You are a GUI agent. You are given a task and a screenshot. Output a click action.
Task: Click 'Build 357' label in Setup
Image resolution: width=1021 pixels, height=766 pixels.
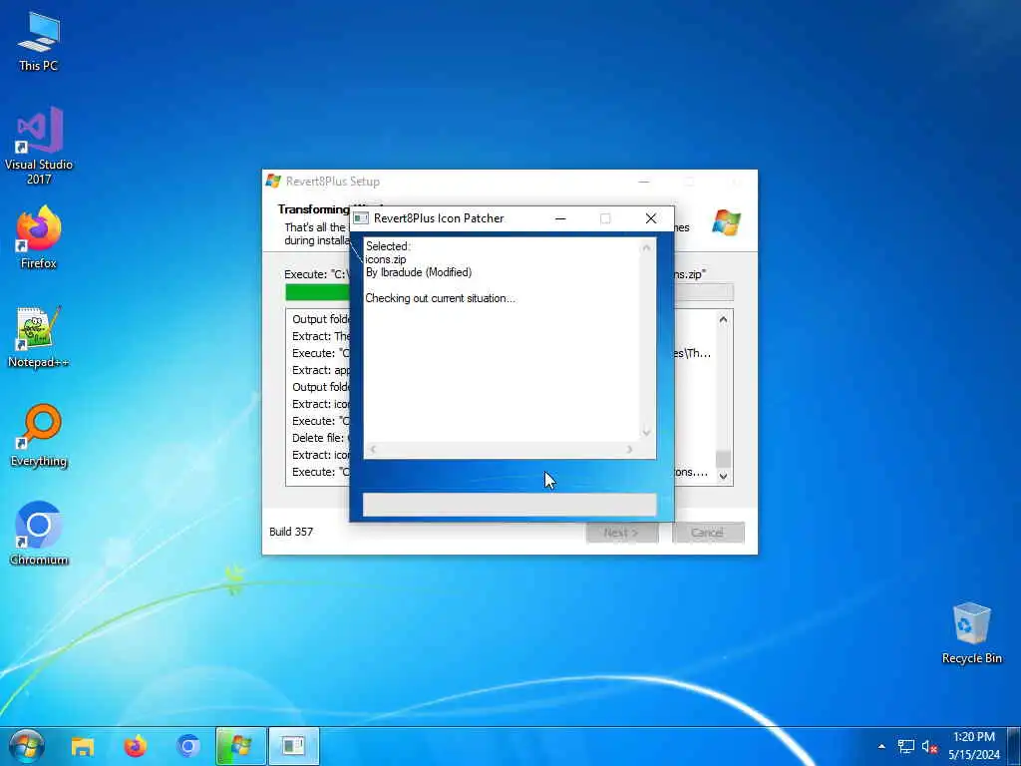pos(291,532)
